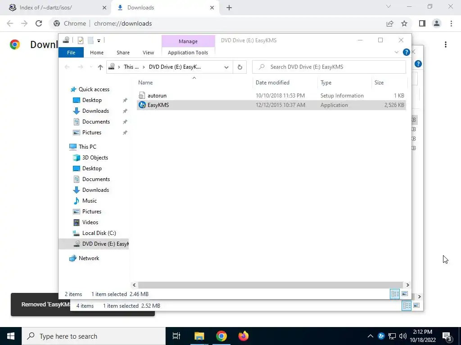The height and width of the screenshot is (345, 461).
Task: Switch to the Index of /~dartz/isos/ tab
Action: [56, 8]
